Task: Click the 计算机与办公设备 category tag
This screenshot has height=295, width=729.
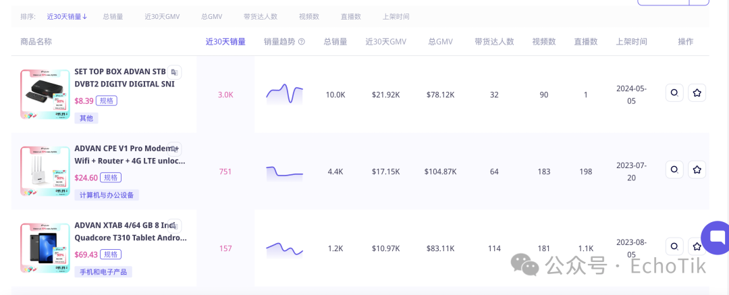Action: [107, 195]
